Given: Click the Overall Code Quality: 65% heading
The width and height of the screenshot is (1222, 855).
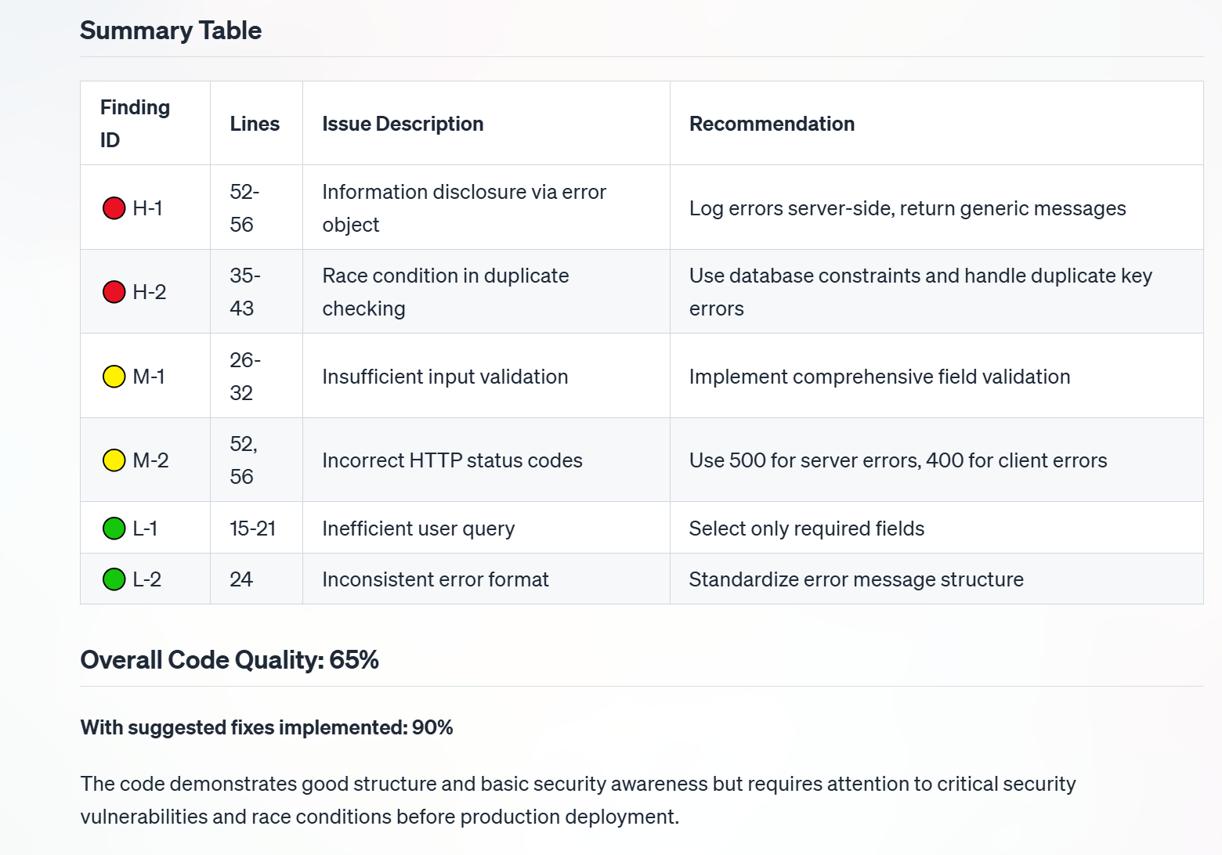Looking at the screenshot, I should [x=230, y=660].
